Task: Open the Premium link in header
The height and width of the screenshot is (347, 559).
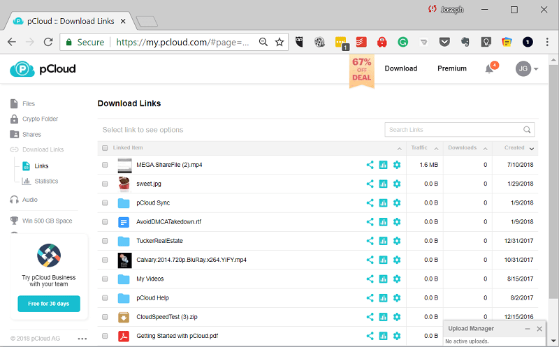Action: (452, 68)
